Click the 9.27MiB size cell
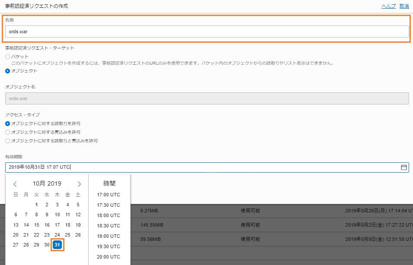Screen dimensions: 413x265 [149, 211]
